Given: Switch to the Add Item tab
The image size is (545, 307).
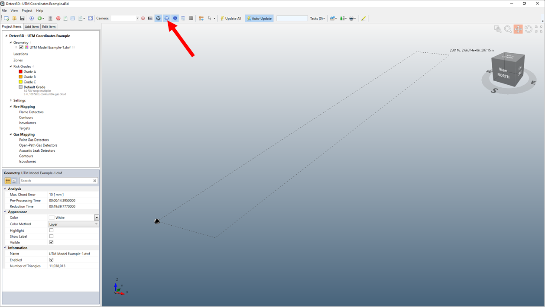Looking at the screenshot, I should coord(32,26).
